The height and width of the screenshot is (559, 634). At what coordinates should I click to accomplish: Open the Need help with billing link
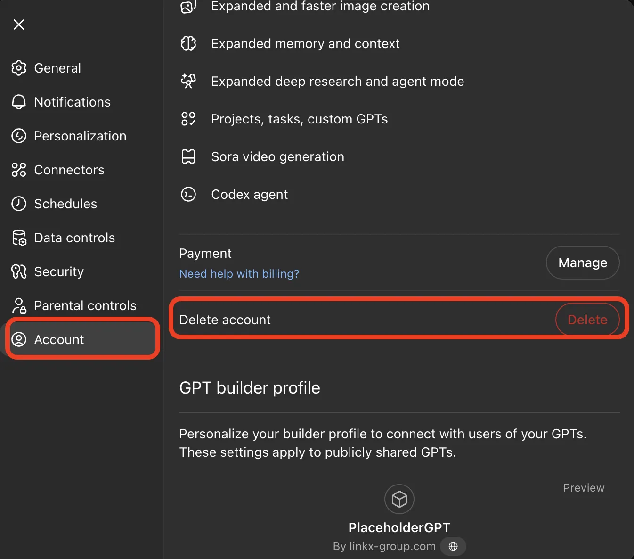(x=239, y=273)
